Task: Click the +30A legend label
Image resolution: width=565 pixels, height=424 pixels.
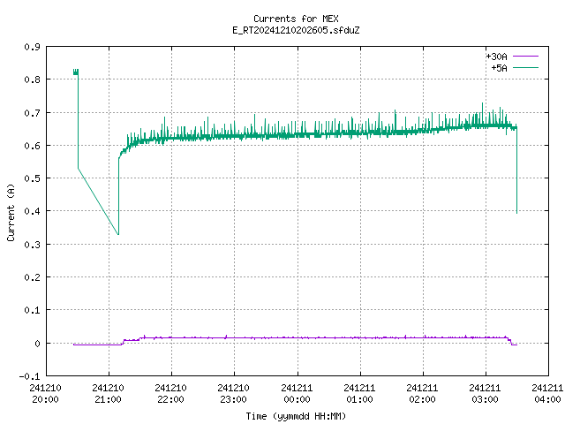Action: tap(496, 57)
